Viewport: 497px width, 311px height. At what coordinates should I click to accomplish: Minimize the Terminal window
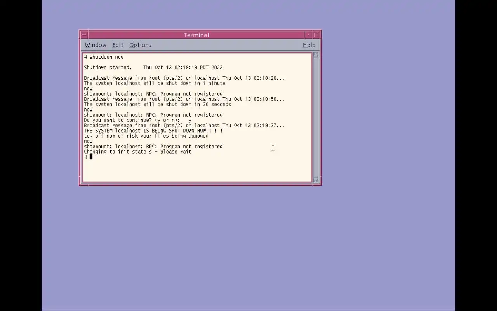(x=308, y=35)
